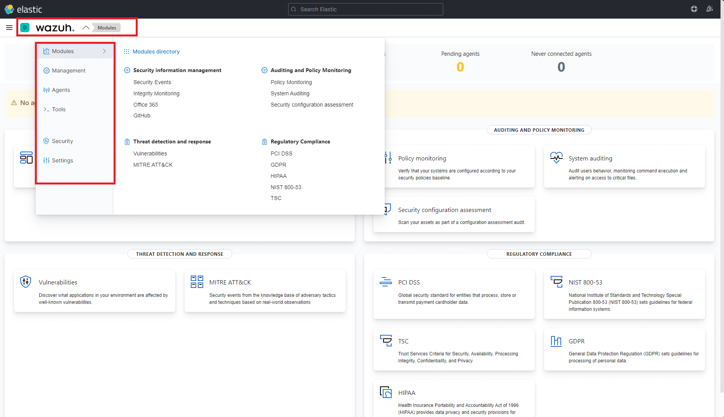Click the Modules directory grid icon
The image size is (724, 417).
(x=126, y=52)
